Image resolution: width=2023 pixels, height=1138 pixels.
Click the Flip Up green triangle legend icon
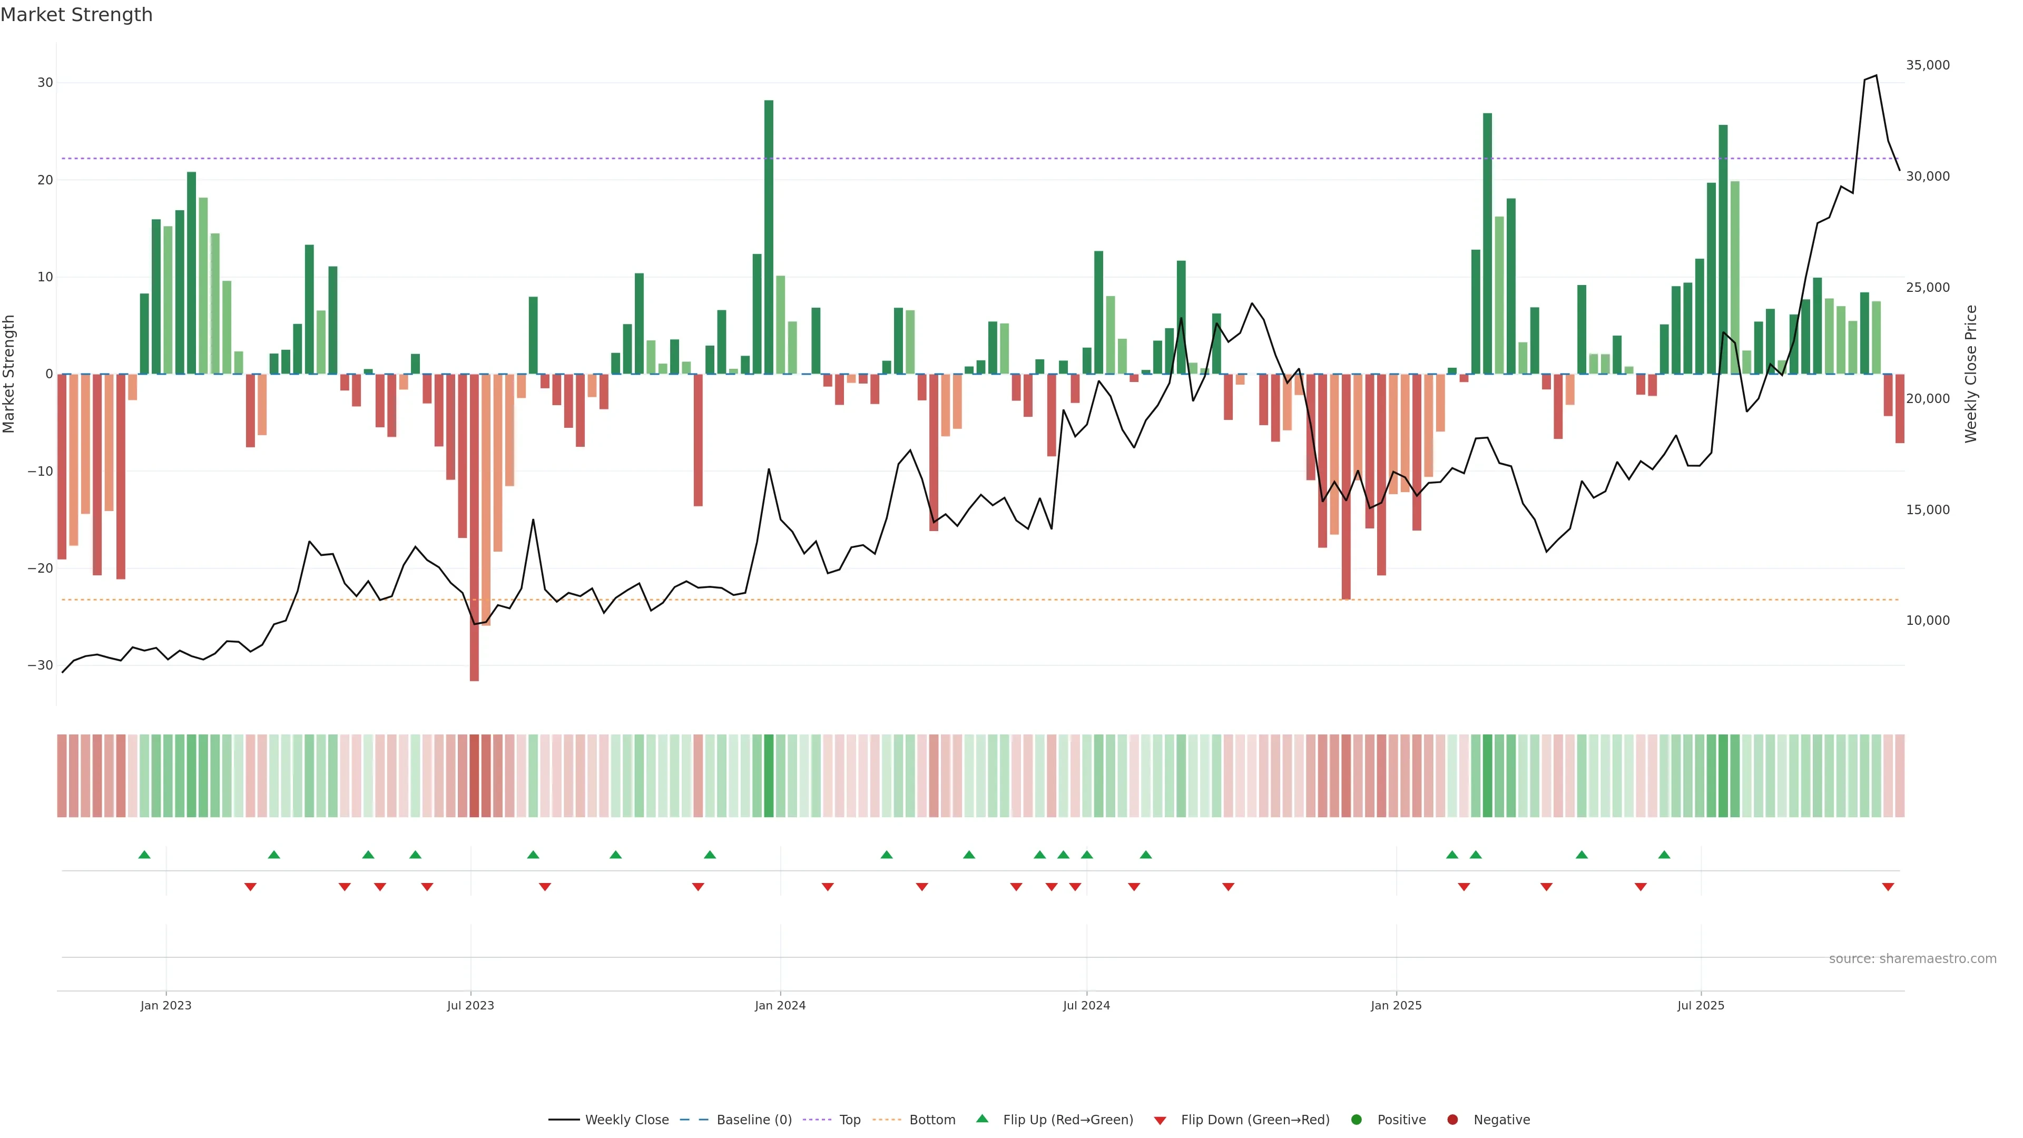[981, 1119]
